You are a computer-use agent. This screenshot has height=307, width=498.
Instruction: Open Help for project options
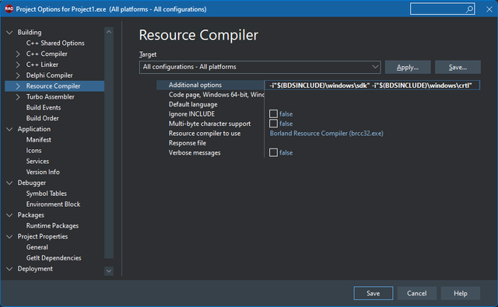click(460, 293)
